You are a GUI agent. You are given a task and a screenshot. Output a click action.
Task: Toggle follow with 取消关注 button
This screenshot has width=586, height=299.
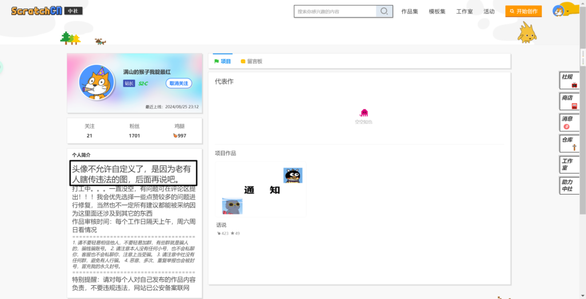click(x=179, y=83)
